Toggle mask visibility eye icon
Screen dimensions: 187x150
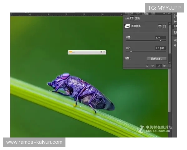coord(159,66)
